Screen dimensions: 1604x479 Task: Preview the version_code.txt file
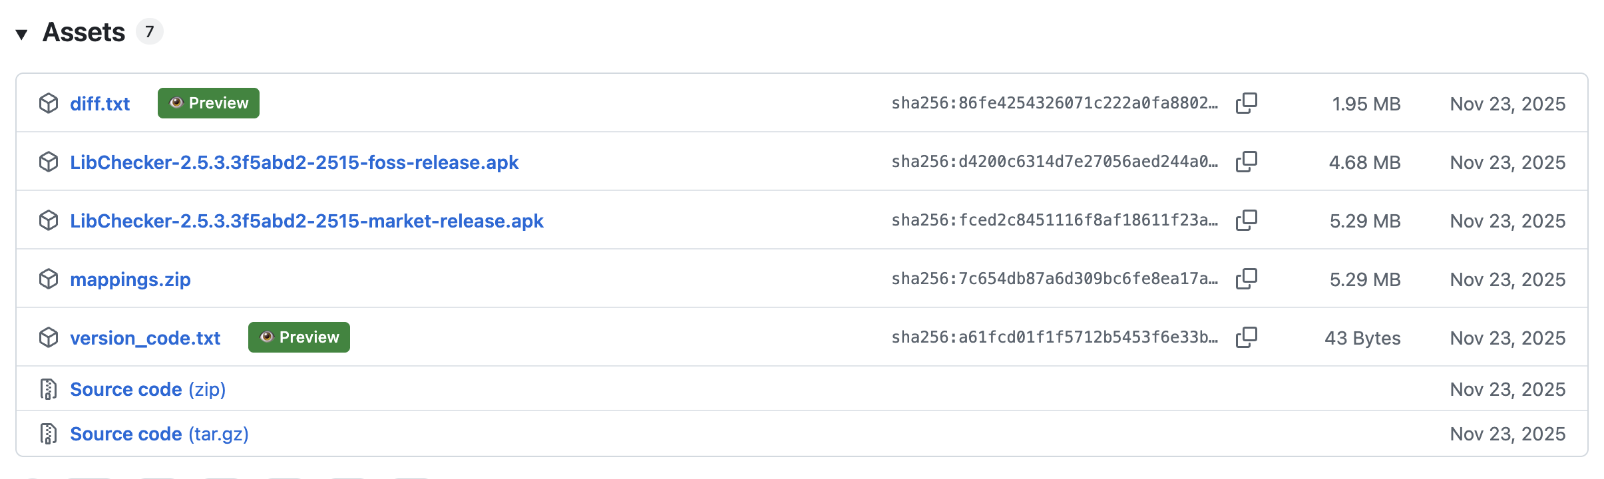(299, 337)
